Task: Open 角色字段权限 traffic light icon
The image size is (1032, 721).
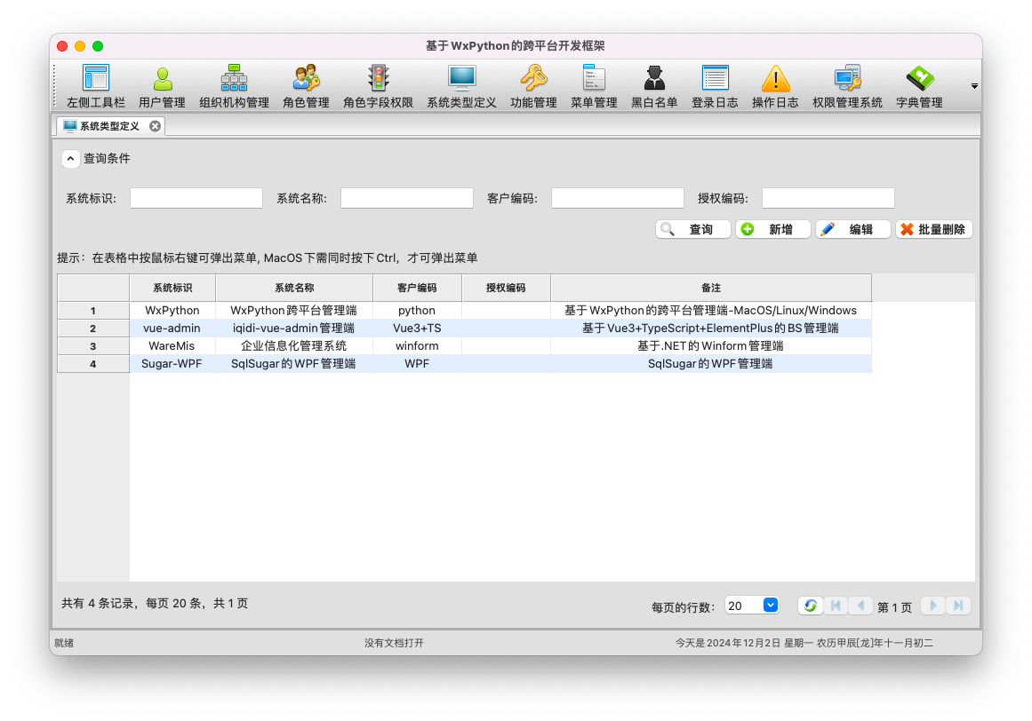Action: (378, 86)
